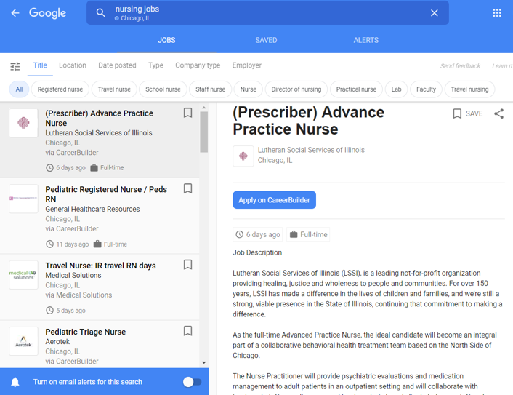Clear the search with the X icon
The image size is (513, 395).
click(434, 13)
